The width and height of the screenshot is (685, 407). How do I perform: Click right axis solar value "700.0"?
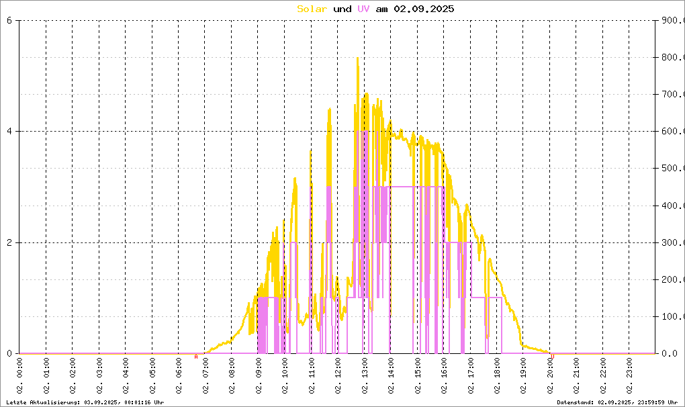(672, 94)
